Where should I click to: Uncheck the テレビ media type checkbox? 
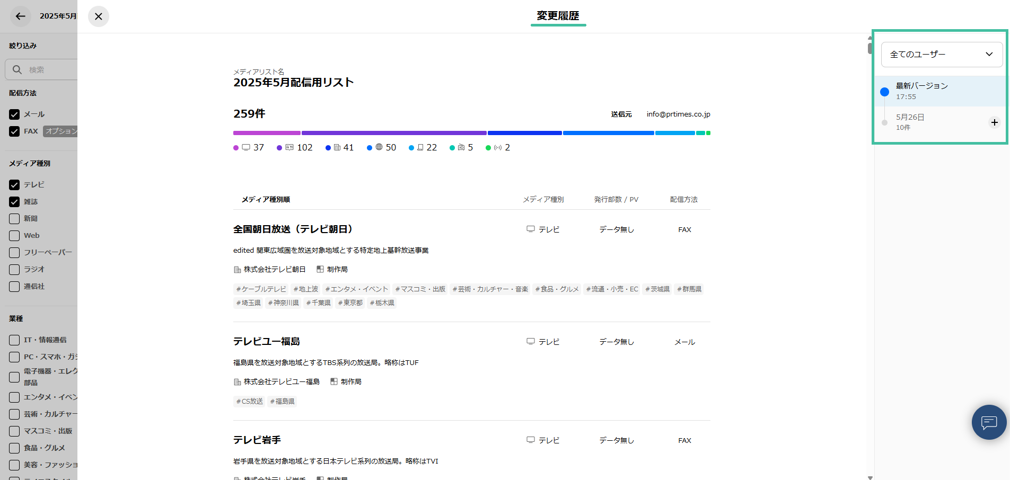pyautogui.click(x=14, y=185)
